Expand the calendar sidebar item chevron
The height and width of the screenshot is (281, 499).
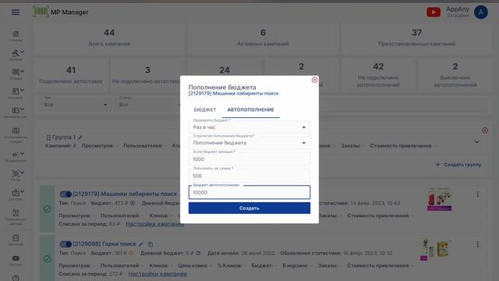point(23,91)
